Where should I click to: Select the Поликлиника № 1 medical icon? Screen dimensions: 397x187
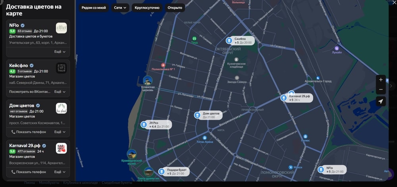tap(163, 65)
